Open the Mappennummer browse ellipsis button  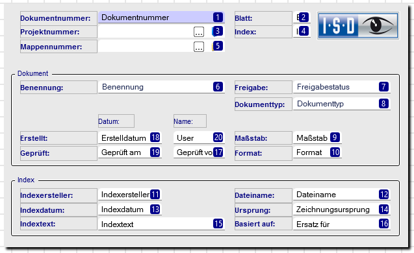click(199, 47)
